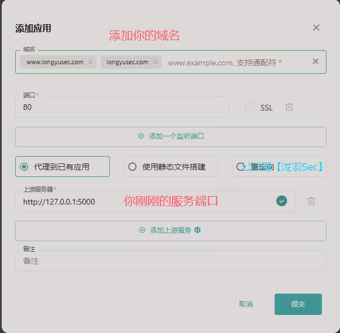340x333 pixels.
Task: Click the 添加上游服务 button
Action: (171, 231)
